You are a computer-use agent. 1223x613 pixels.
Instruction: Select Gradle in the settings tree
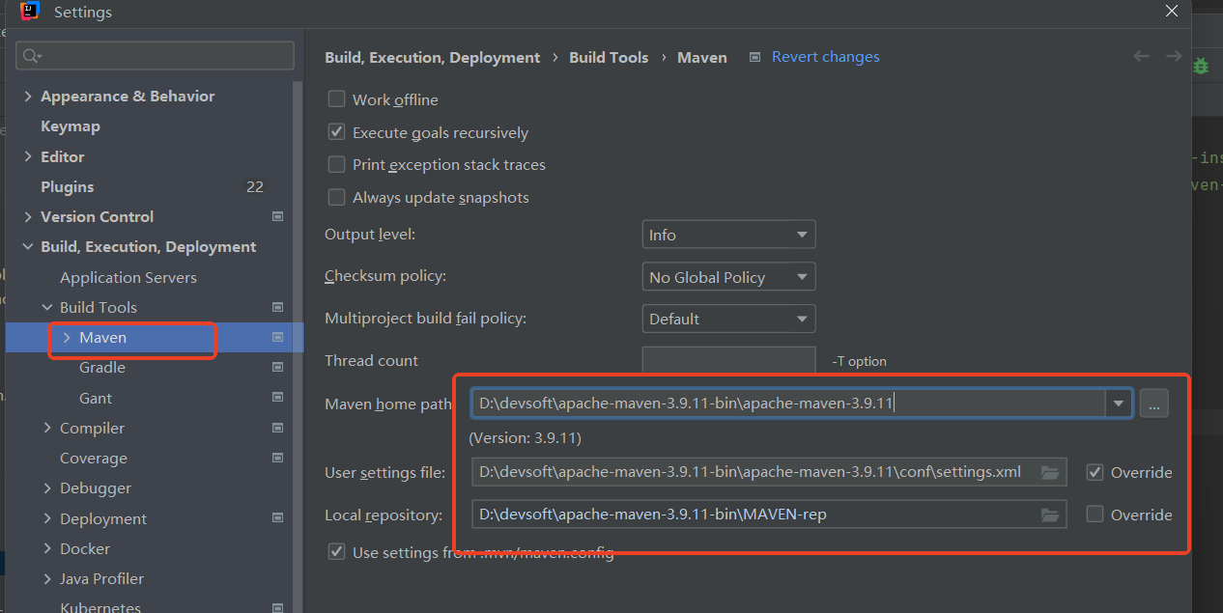pos(102,367)
